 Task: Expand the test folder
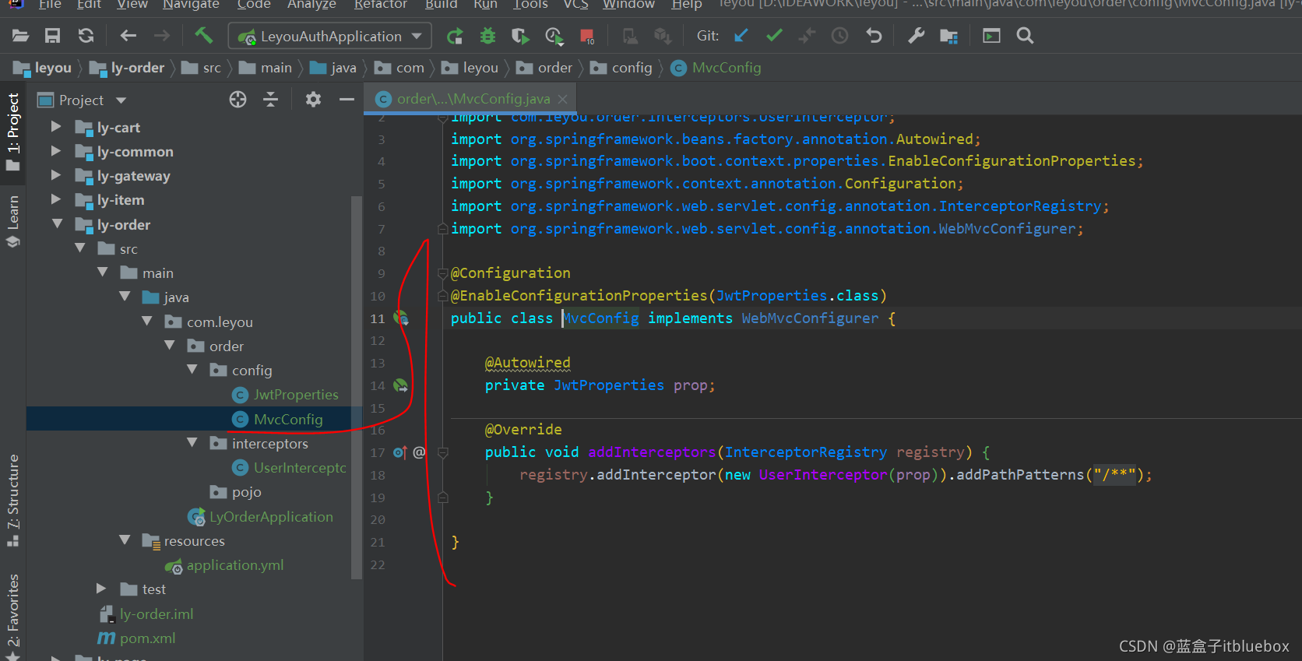click(x=101, y=589)
